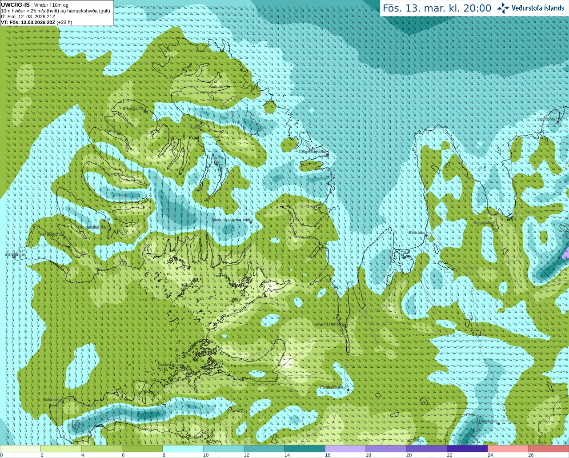Click the Stykkishólmur station label

[x=170, y=365]
